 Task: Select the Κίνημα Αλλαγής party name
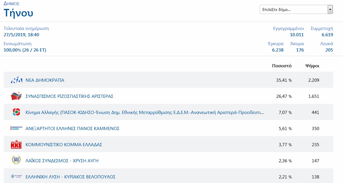pyautogui.click(x=145, y=113)
